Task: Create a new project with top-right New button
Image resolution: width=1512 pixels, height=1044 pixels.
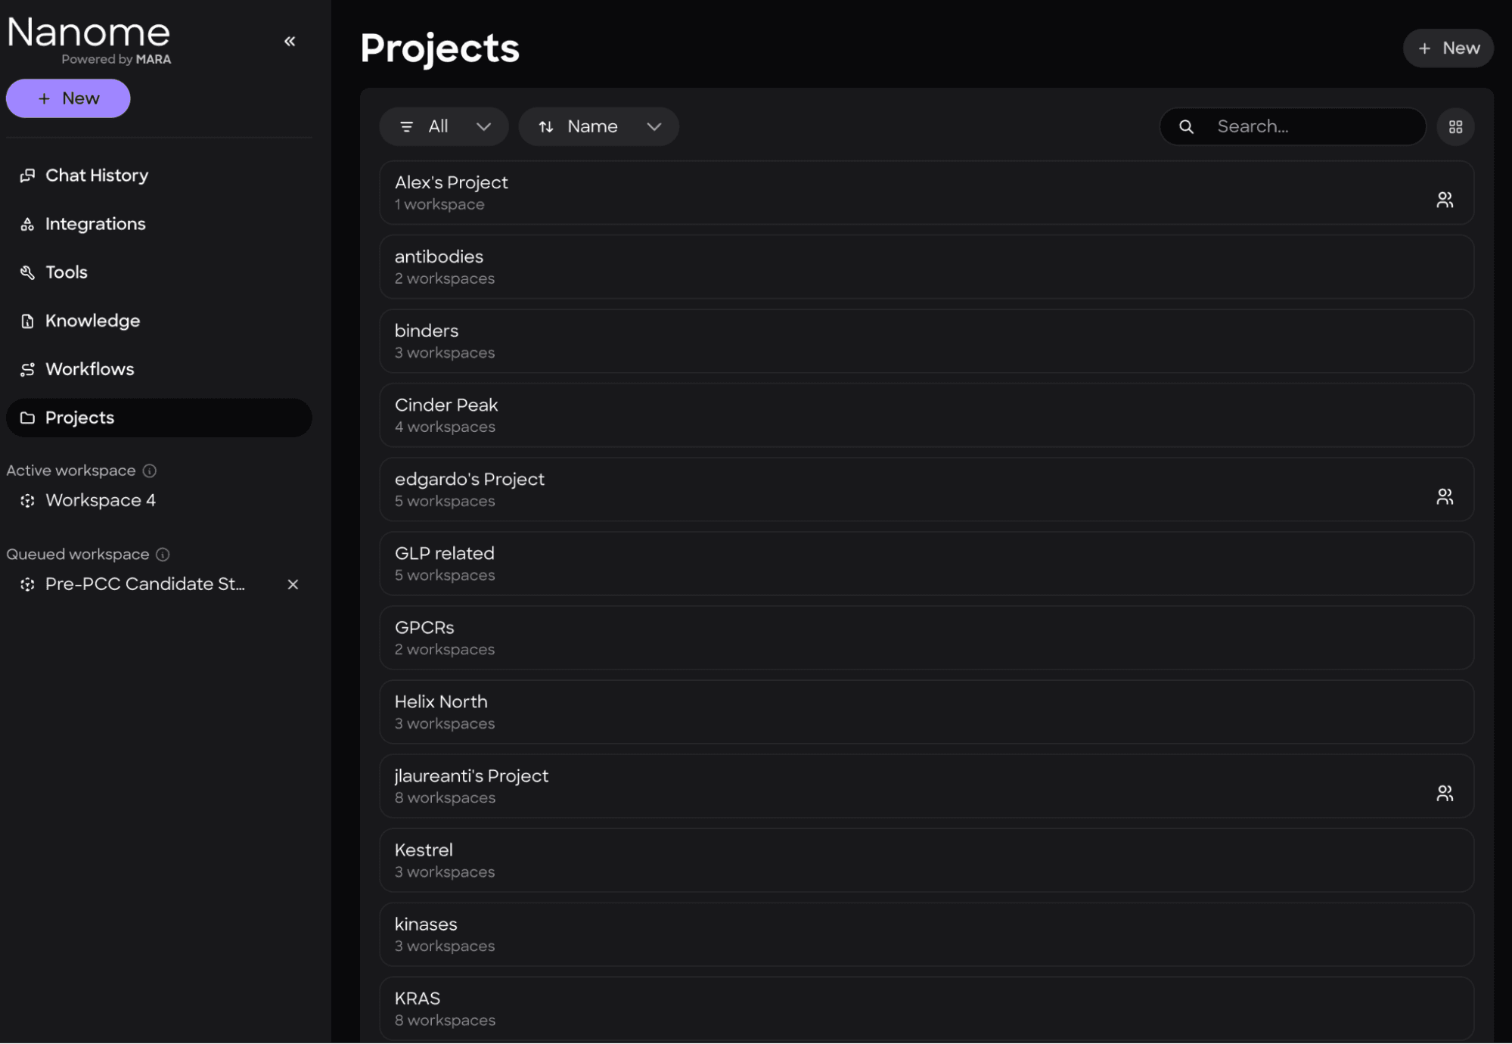Action: (1447, 48)
